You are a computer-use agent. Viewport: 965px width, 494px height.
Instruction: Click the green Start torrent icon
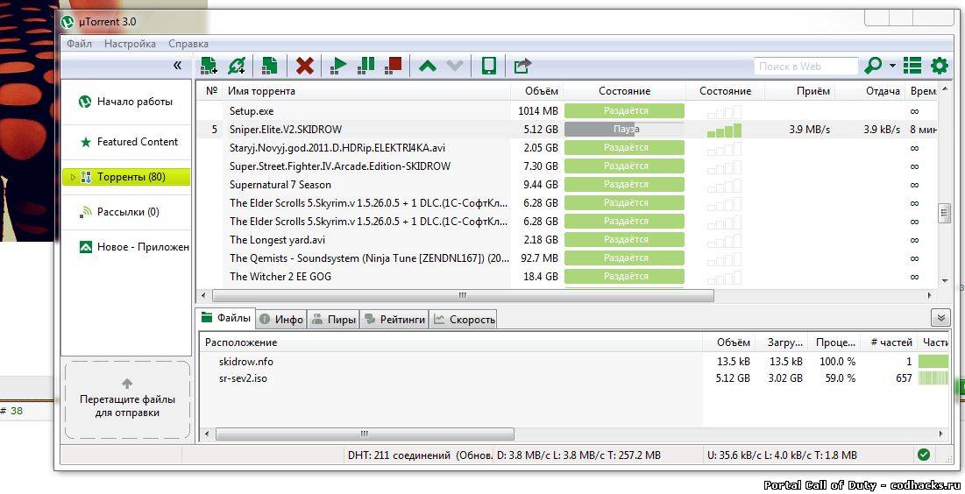point(337,65)
